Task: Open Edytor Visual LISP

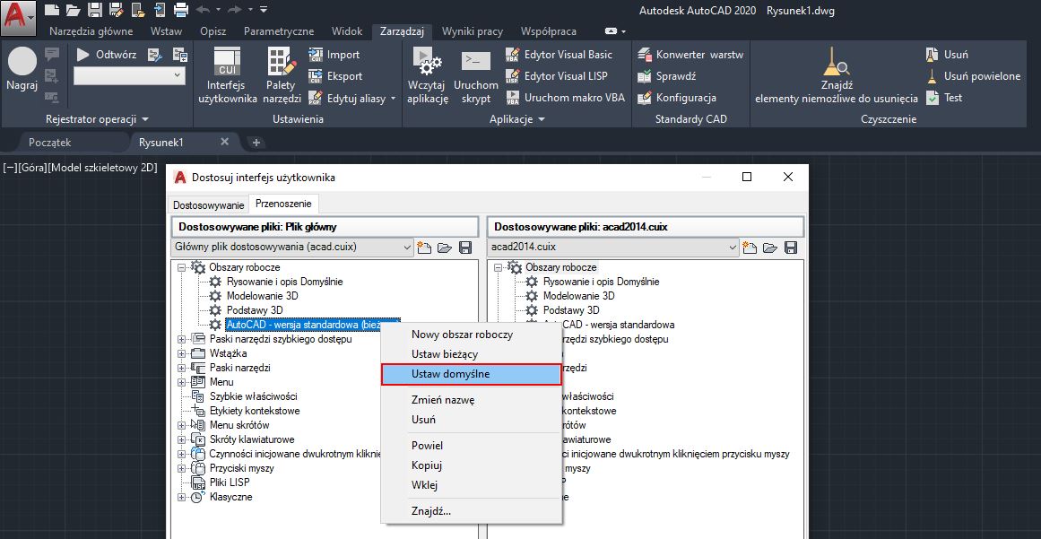Action: (556, 75)
